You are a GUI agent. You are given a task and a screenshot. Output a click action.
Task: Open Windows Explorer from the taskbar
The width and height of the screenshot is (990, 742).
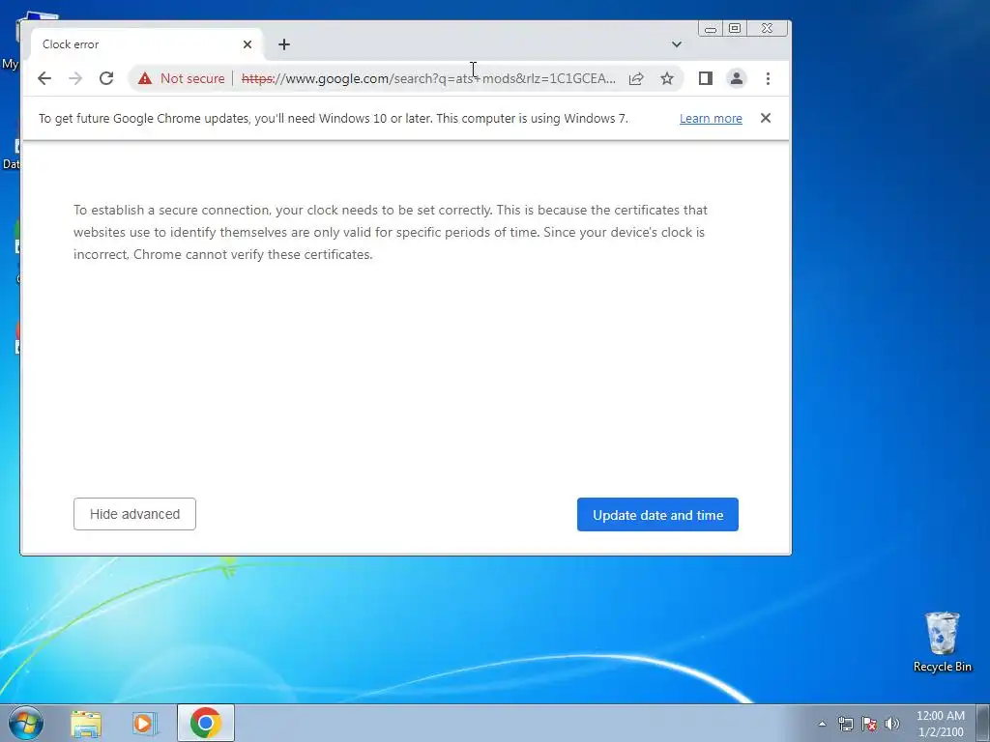[86, 723]
